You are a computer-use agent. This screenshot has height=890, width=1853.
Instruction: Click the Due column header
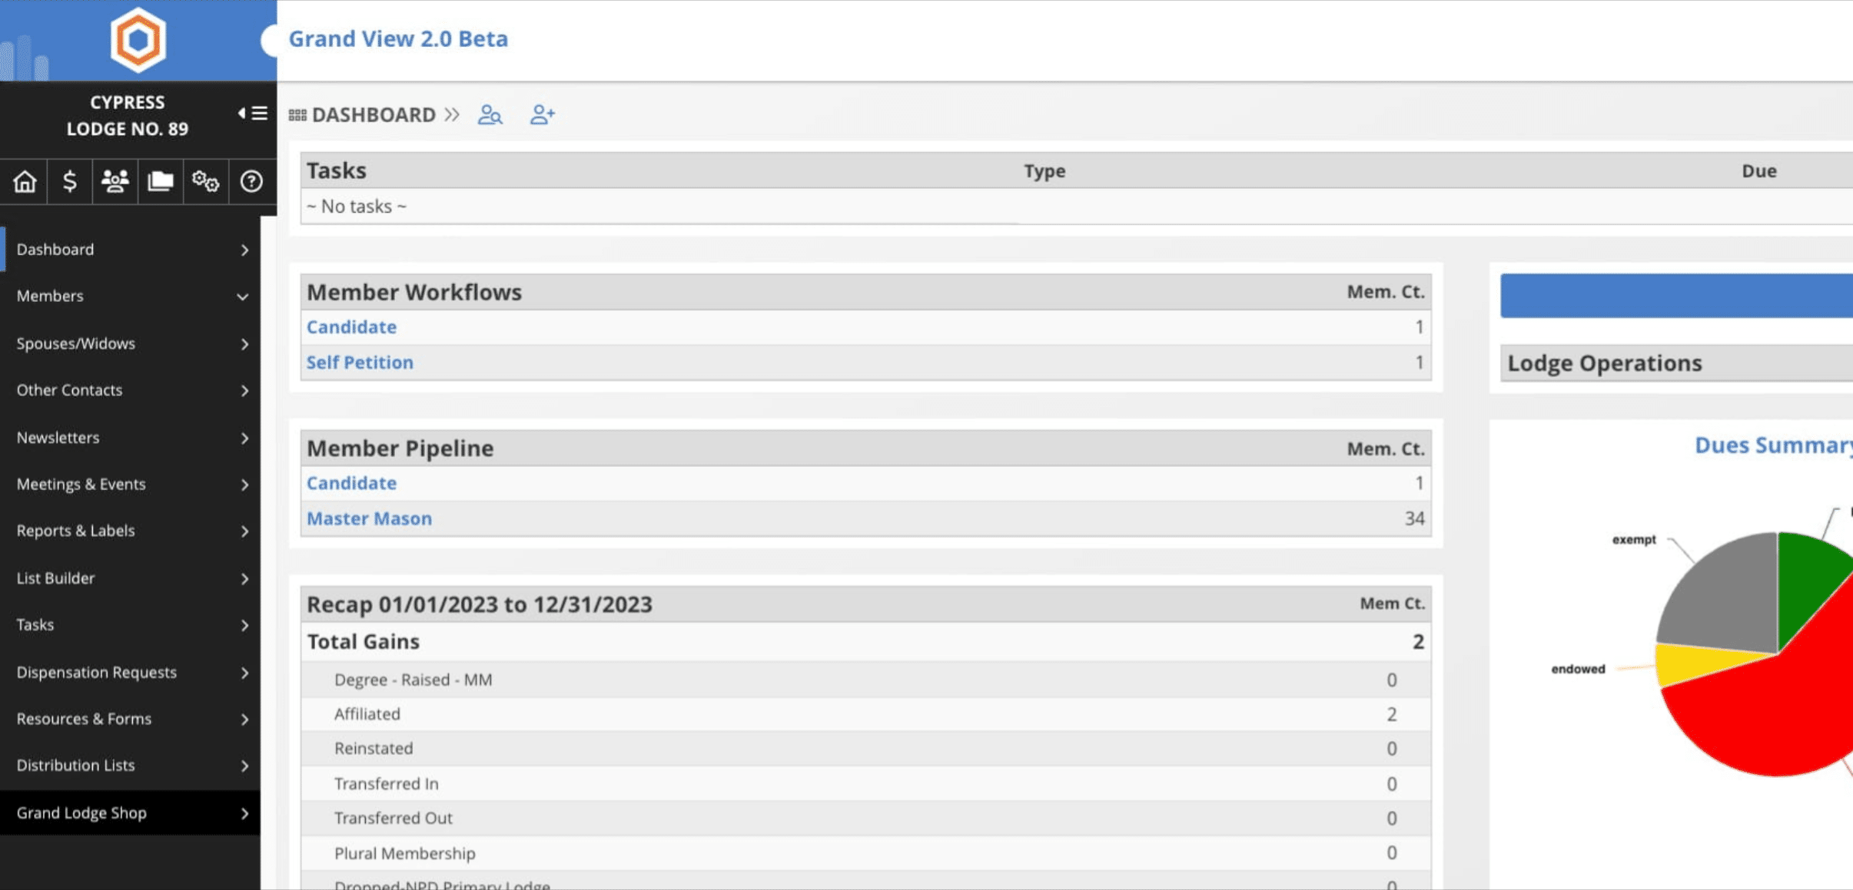1758,171
